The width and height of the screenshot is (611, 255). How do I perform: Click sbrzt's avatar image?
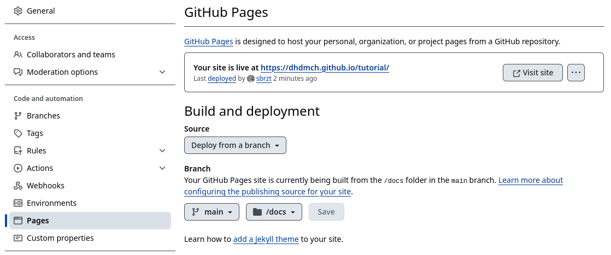[251, 79]
